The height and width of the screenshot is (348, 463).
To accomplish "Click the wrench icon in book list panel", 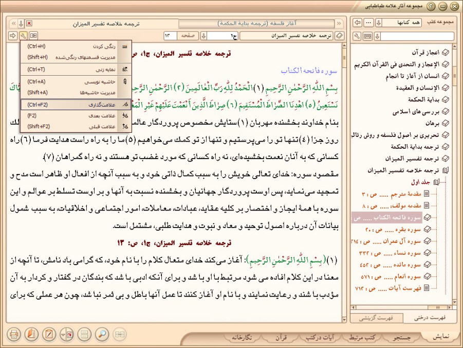I will [357, 37].
